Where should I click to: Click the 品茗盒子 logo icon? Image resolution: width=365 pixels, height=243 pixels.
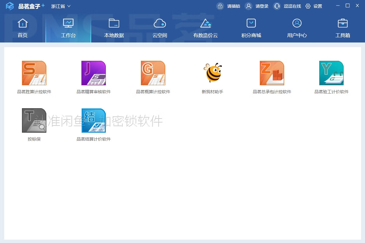pyautogui.click(x=9, y=6)
